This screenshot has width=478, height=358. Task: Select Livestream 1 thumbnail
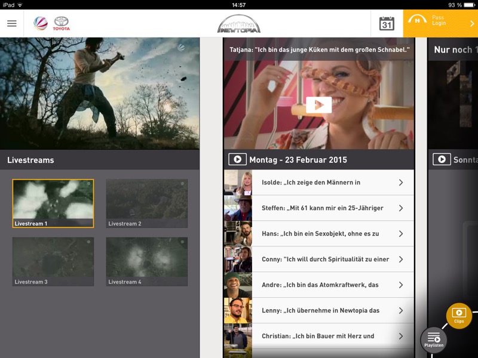click(x=53, y=203)
